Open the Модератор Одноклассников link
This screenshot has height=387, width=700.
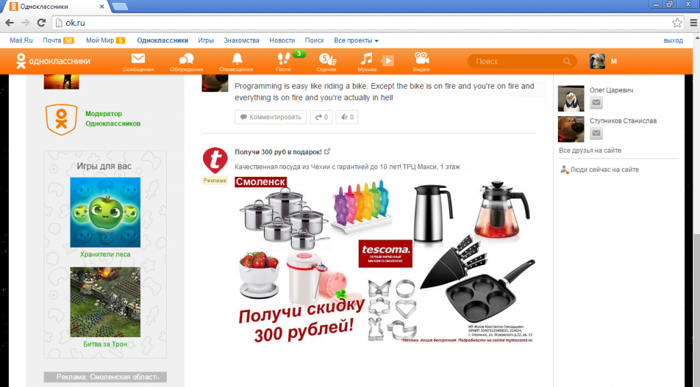pyautogui.click(x=113, y=119)
